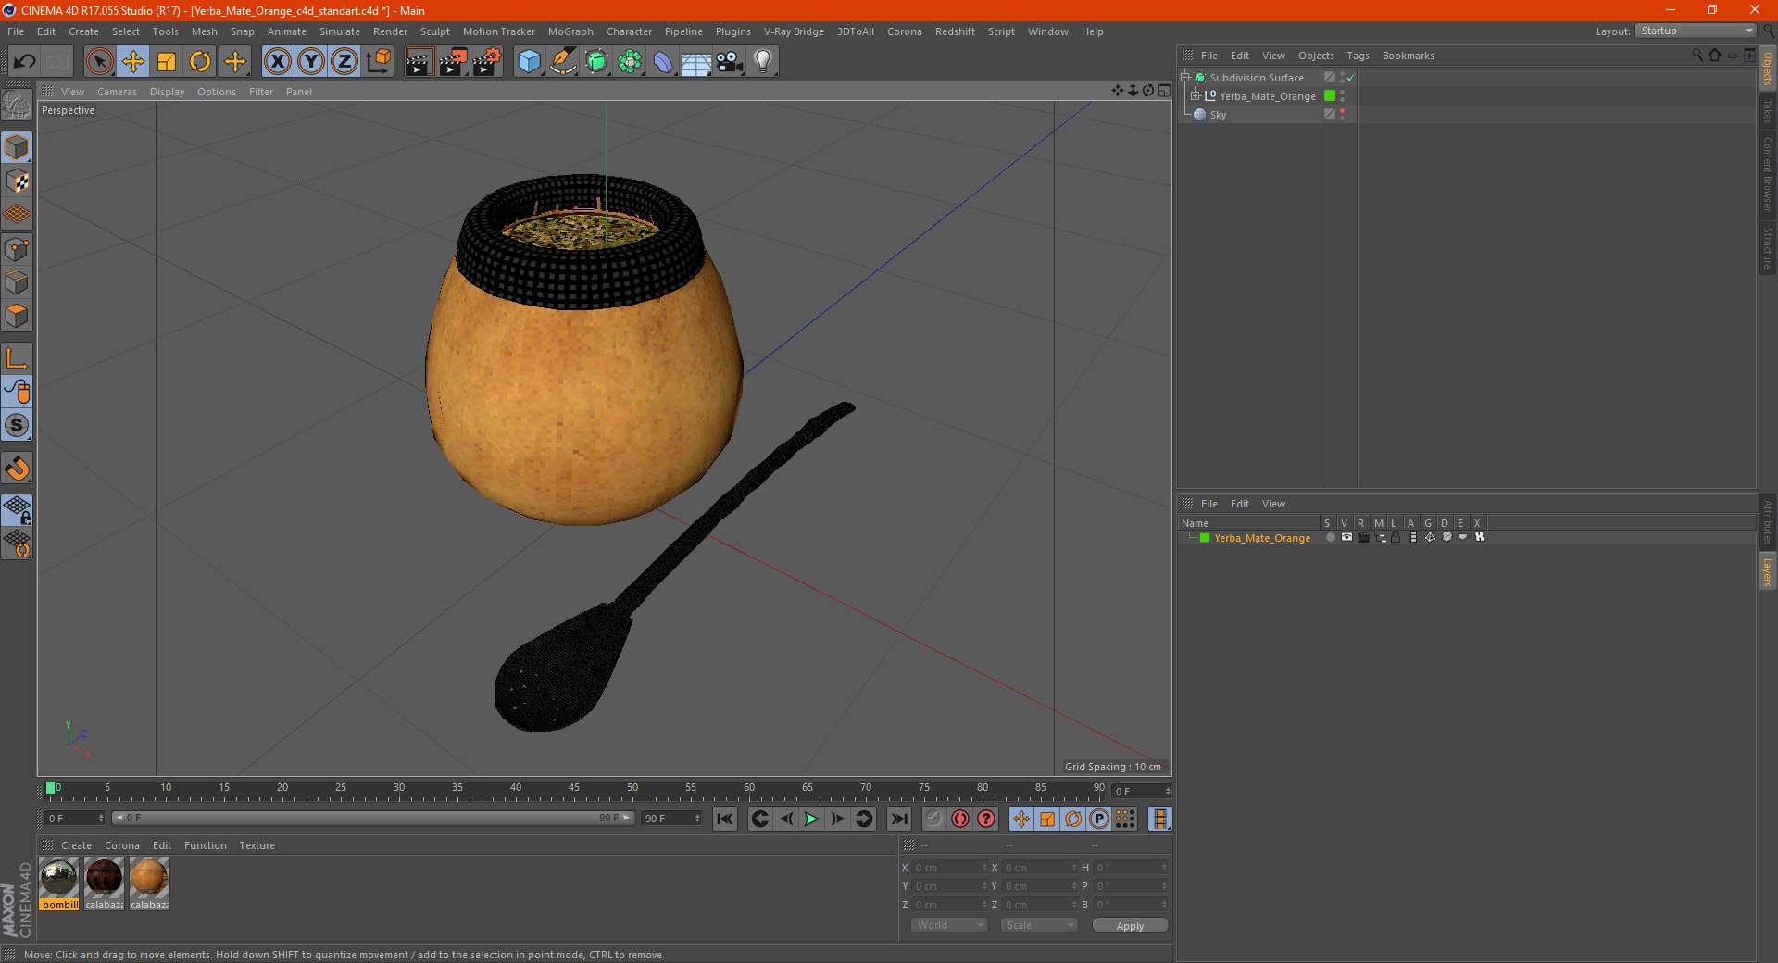Toggle Sky visibility dots
This screenshot has height=963, width=1778.
tap(1342, 114)
